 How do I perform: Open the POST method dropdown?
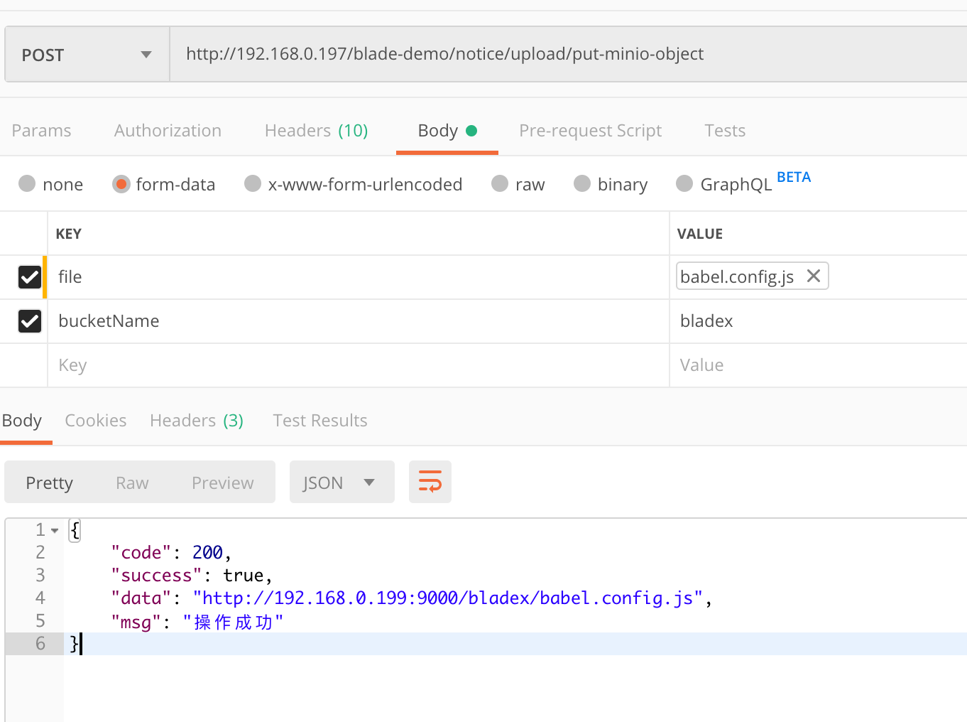pyautogui.click(x=87, y=55)
